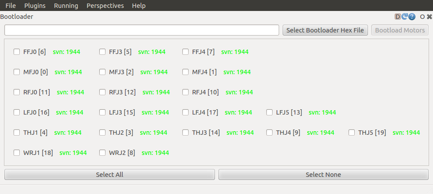Screen dimensions: 433x194
Task: Open the File menu
Action: (x=11, y=6)
